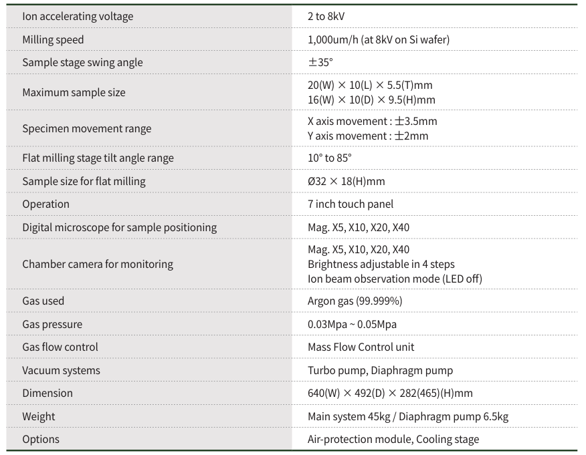
Task: Select Ion beam observation mode text line
Action: pyautogui.click(x=394, y=279)
